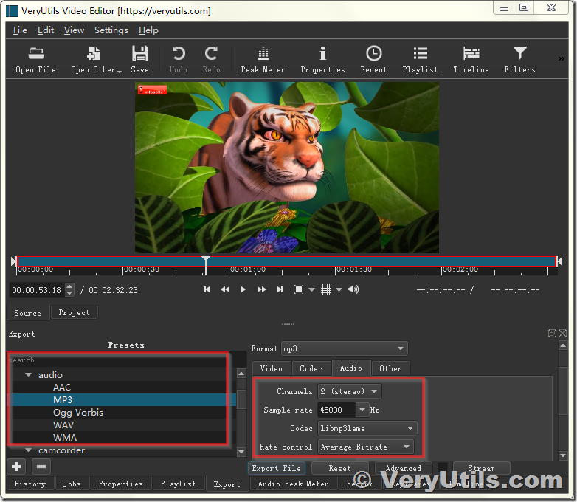Float the Export panel with undock icon
Viewport: 577px width, 502px height.
552,334
